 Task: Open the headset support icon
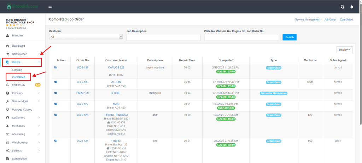[342, 7]
